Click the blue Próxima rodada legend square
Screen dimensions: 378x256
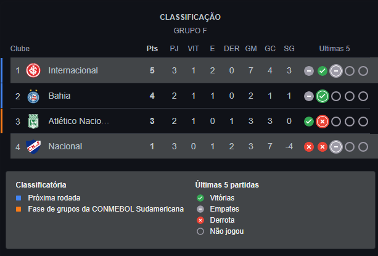coord(18,198)
